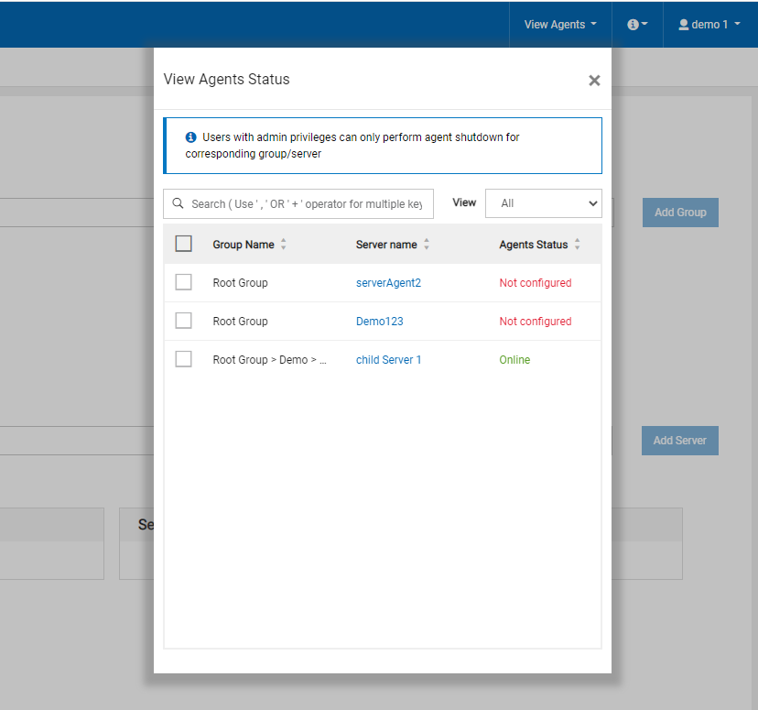Open the Demo123 server link

click(379, 322)
